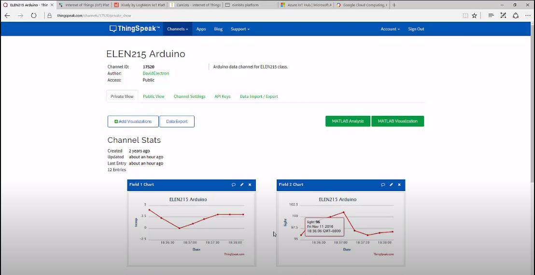Image resolution: width=535 pixels, height=275 pixels.
Task: Click 'Arduino data channel for ELEN215 class.' description
Action: click(251, 67)
